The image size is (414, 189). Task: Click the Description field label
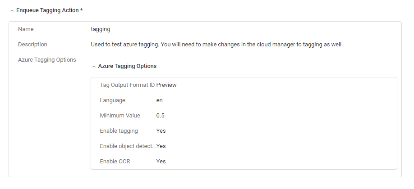pos(32,45)
